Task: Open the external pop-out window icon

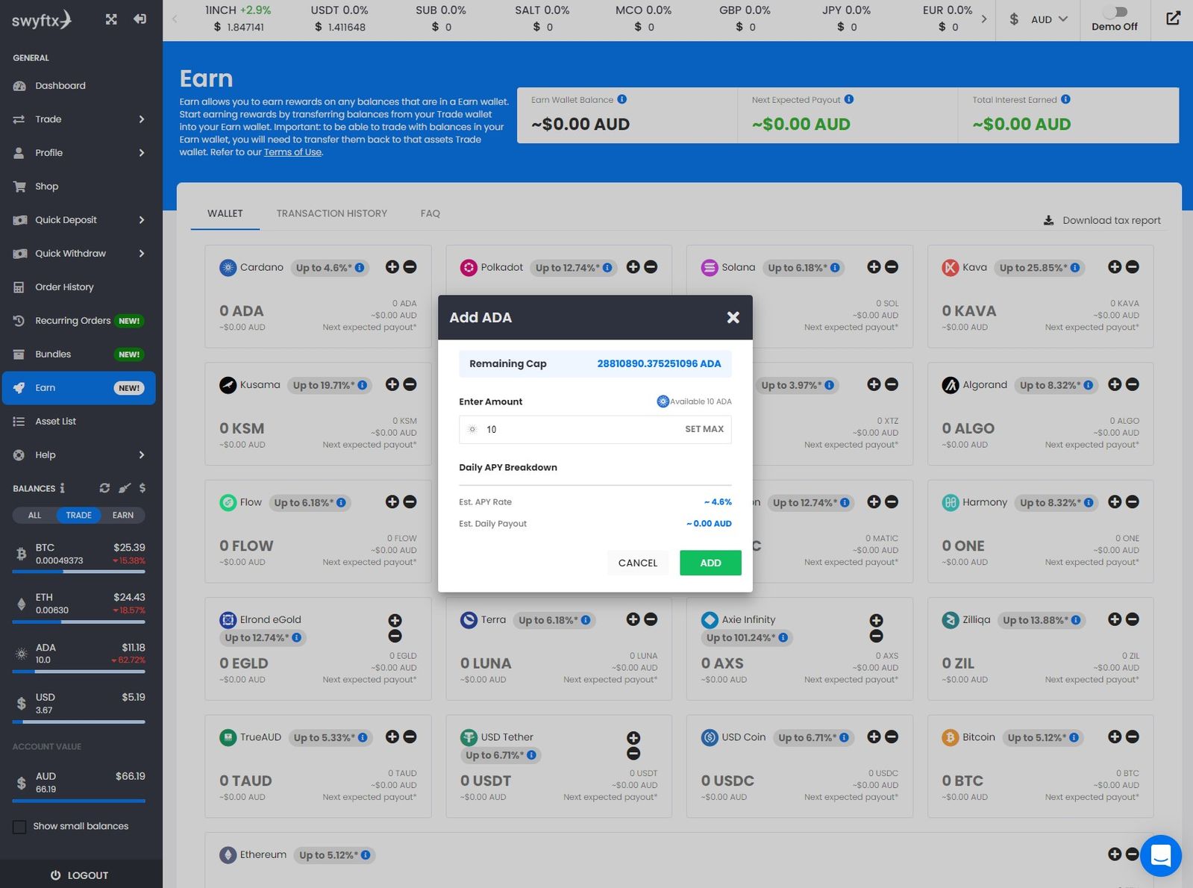Action: pos(1173,19)
